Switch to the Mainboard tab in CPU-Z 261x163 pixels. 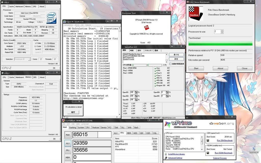19,7
